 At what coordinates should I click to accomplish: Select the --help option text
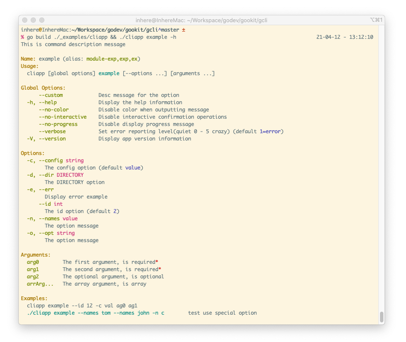click(x=47, y=102)
